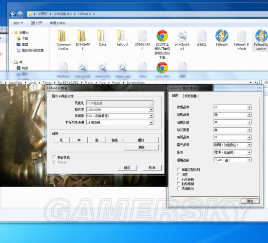Select the Fallout4_Default file icon
The height and width of the screenshot is (243, 268).
242,36
